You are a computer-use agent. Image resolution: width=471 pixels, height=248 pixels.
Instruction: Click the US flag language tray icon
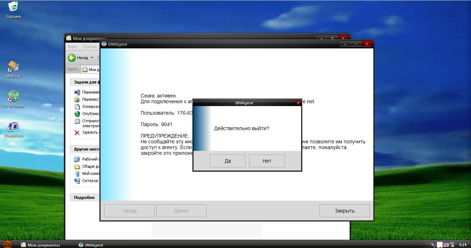tap(446, 245)
